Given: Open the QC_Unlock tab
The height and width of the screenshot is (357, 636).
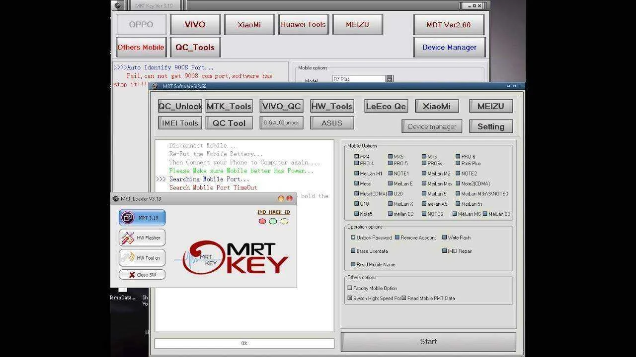Looking at the screenshot, I should click(180, 106).
